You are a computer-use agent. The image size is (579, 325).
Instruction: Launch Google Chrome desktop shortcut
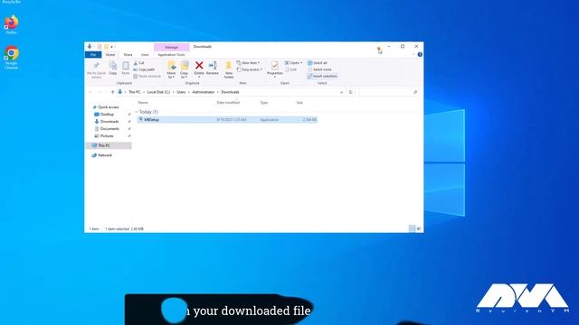12,57
